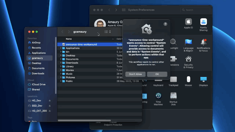Eject the HD_EXT_300 volume
Screen dimensions: 235x132
point(50,111)
